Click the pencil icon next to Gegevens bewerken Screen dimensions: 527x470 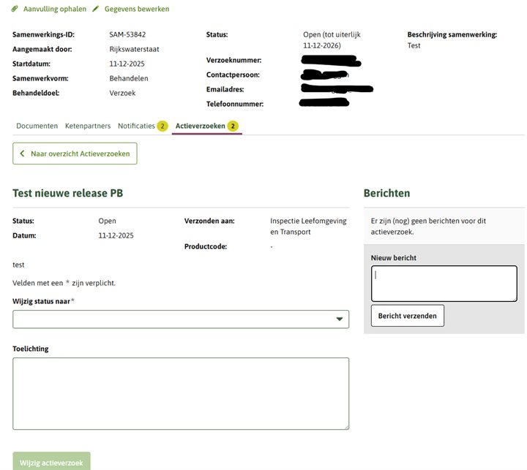tap(96, 9)
